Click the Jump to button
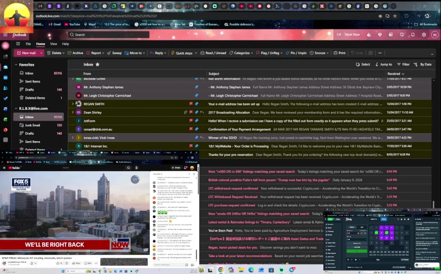This screenshot has height=274, width=441. (383, 64)
